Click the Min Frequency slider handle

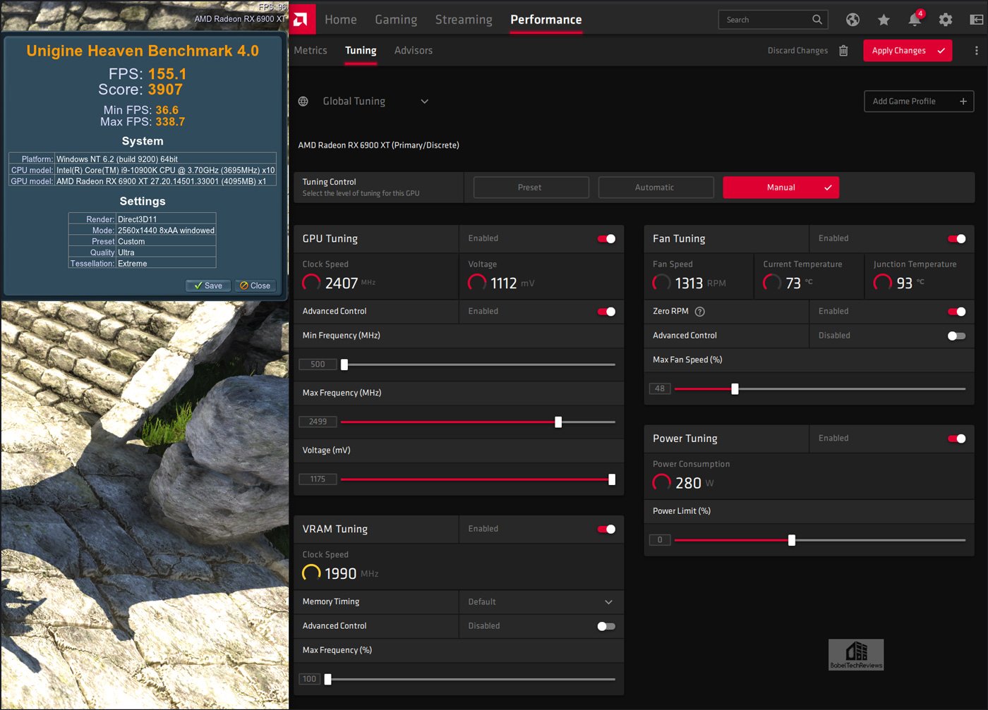pyautogui.click(x=344, y=365)
